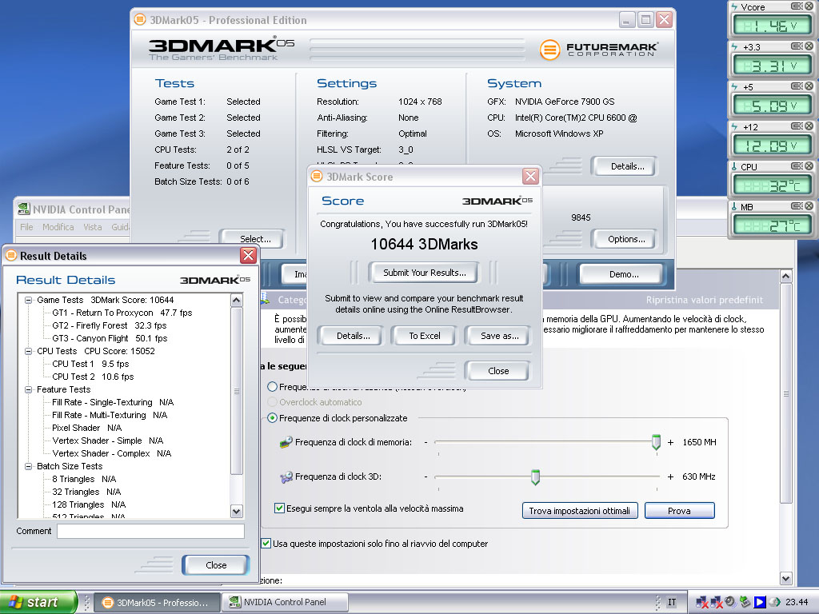
Task: Click the 3D clock frequency icon
Action: (x=286, y=476)
